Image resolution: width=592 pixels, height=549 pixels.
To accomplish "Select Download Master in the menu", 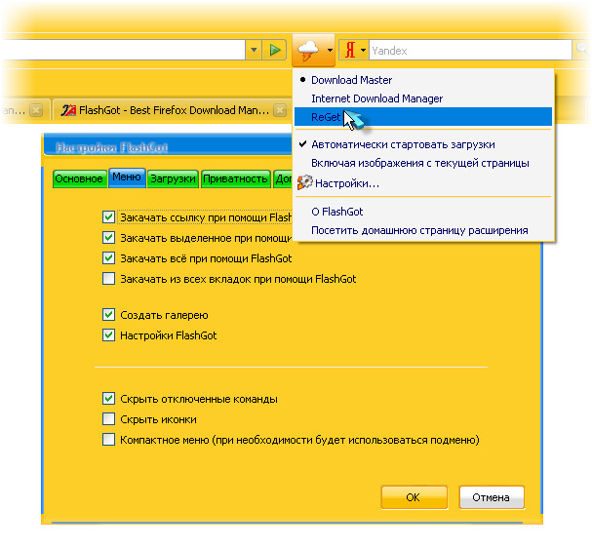I will tap(423, 80).
